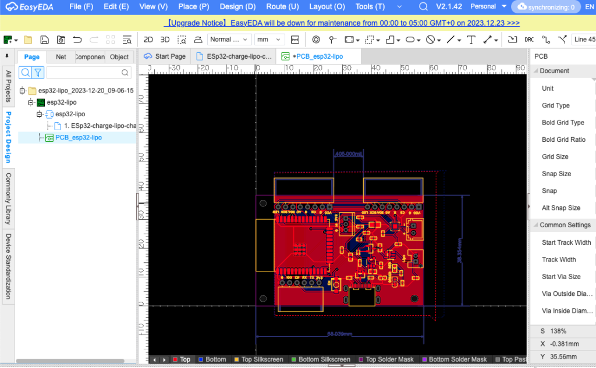This screenshot has width=596, height=368.
Task: Expand the hidden menus chevron after Tools
Action: [x=399, y=7]
